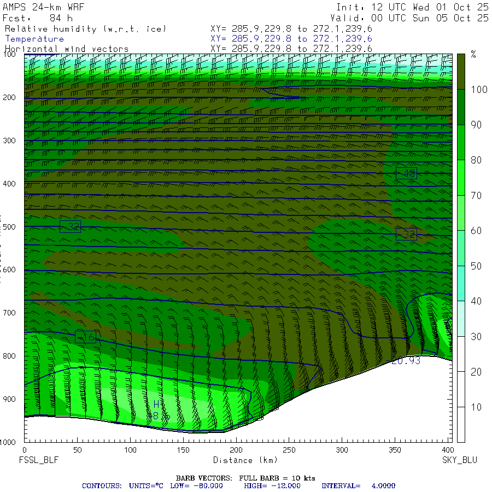Screen dimensions: 492x492
Task: Click the colorbar '90' label
Action: 476,125
